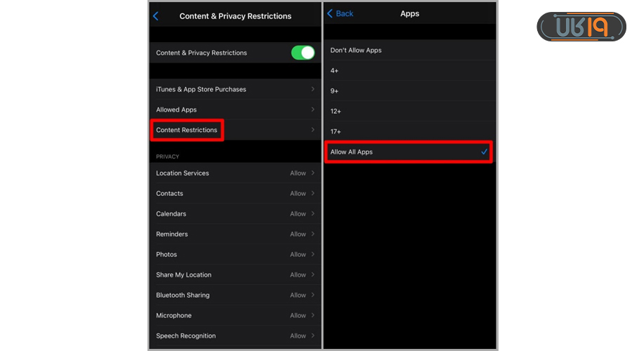The width and height of the screenshot is (632, 351).
Task: Tap the Photos privacy row
Action: pos(235,255)
